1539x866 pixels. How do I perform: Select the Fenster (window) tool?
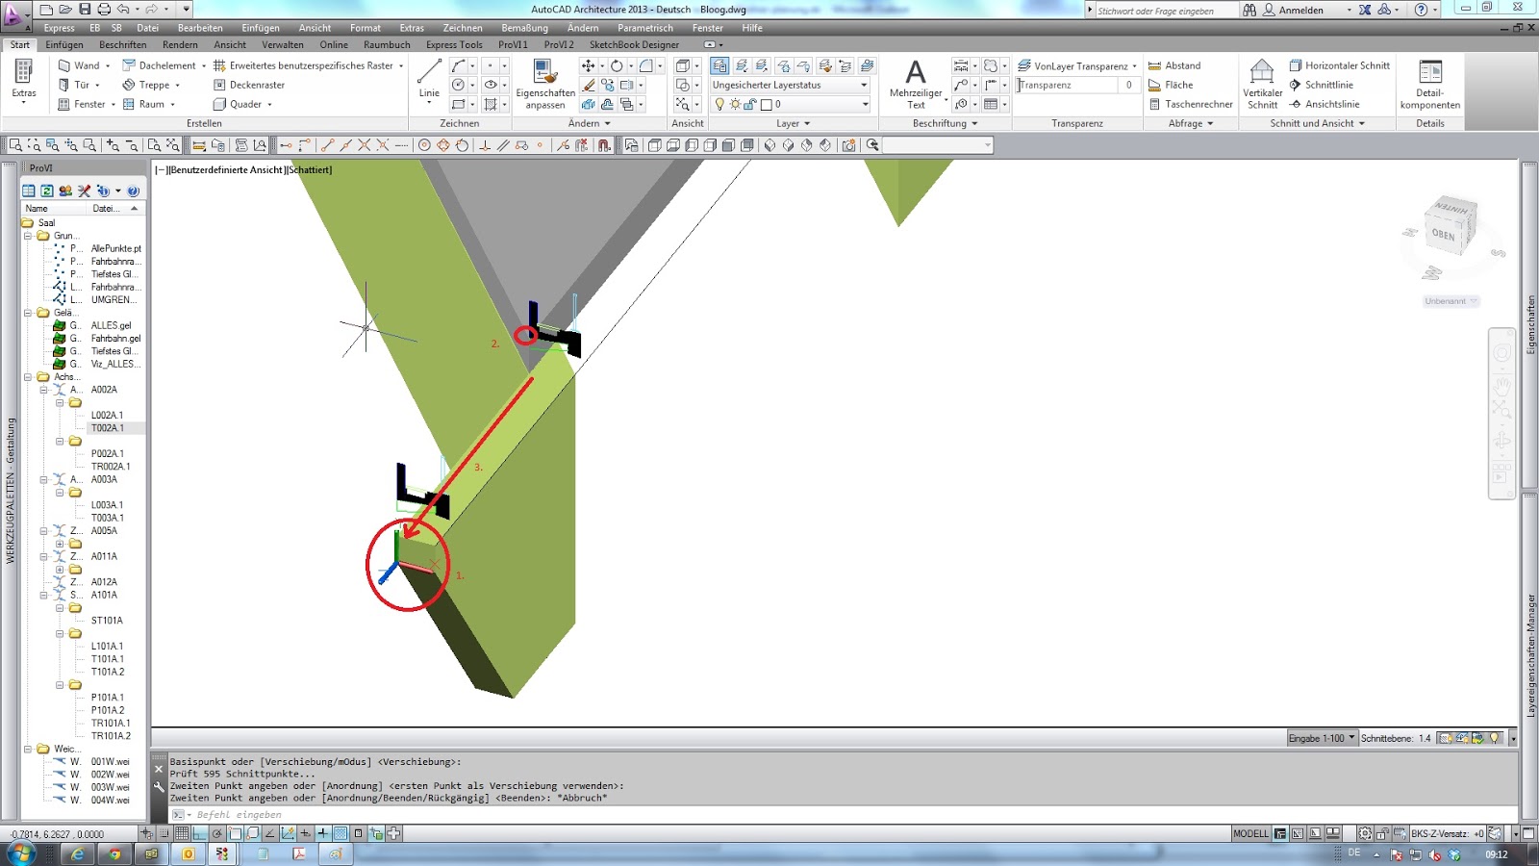[82, 104]
